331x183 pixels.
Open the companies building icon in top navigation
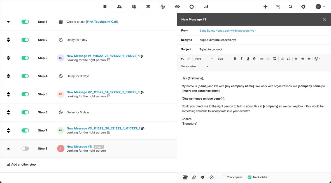click(x=134, y=7)
